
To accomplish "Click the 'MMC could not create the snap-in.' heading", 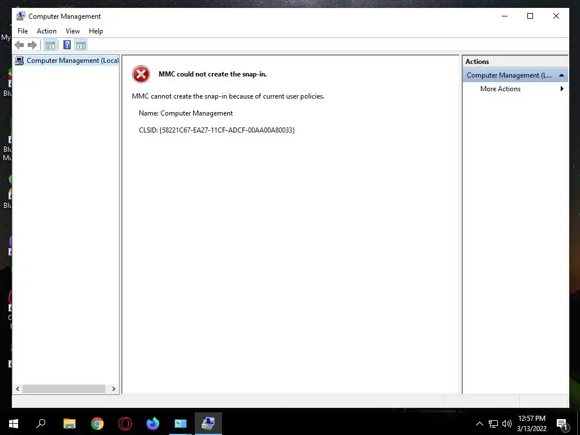I will pyautogui.click(x=213, y=74).
